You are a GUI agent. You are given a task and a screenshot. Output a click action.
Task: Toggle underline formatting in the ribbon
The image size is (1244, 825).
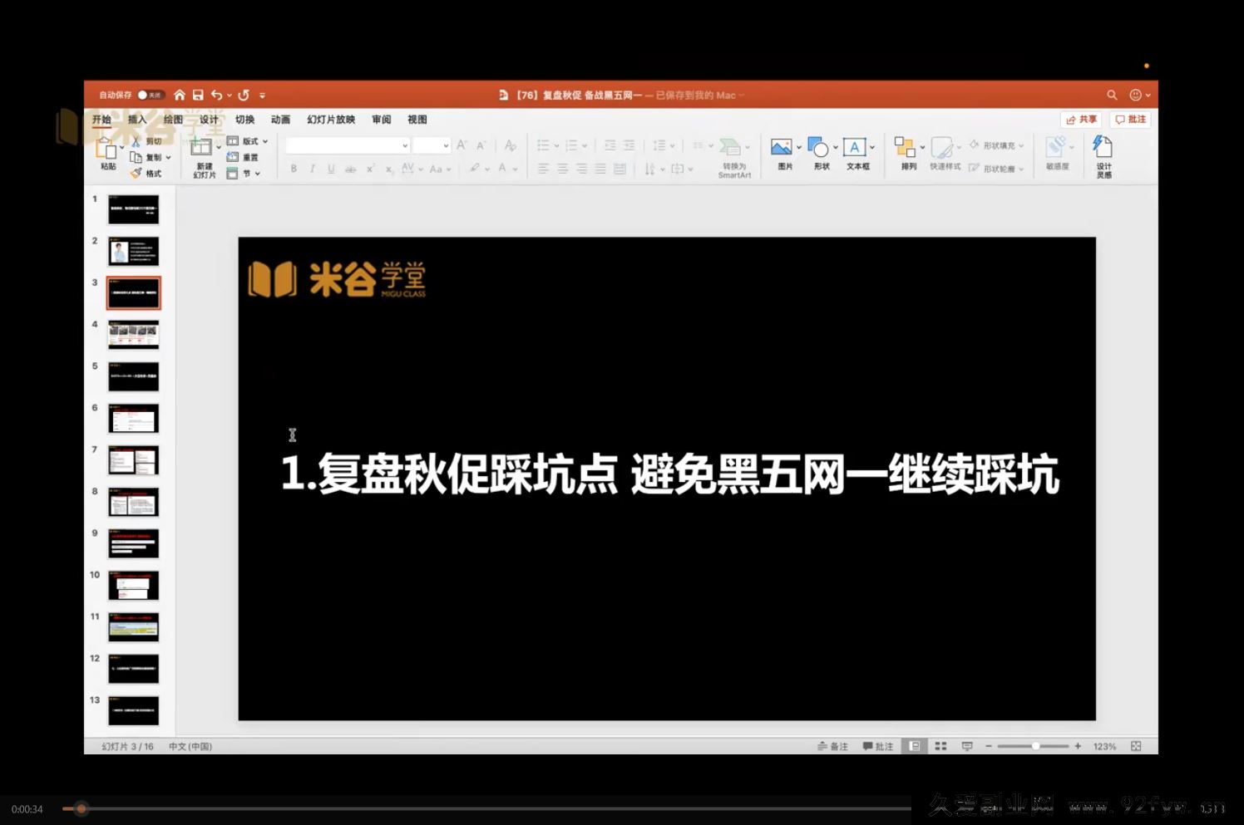(330, 169)
